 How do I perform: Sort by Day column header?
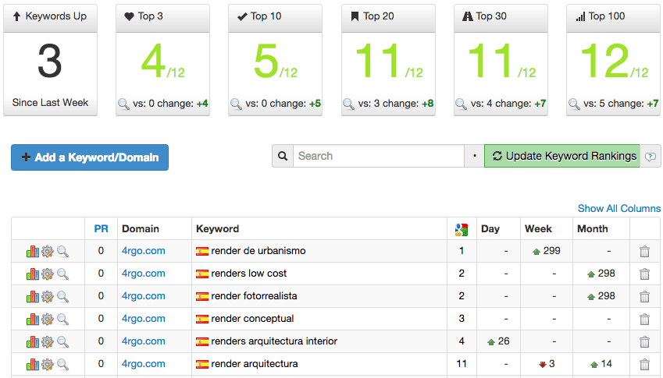point(490,228)
